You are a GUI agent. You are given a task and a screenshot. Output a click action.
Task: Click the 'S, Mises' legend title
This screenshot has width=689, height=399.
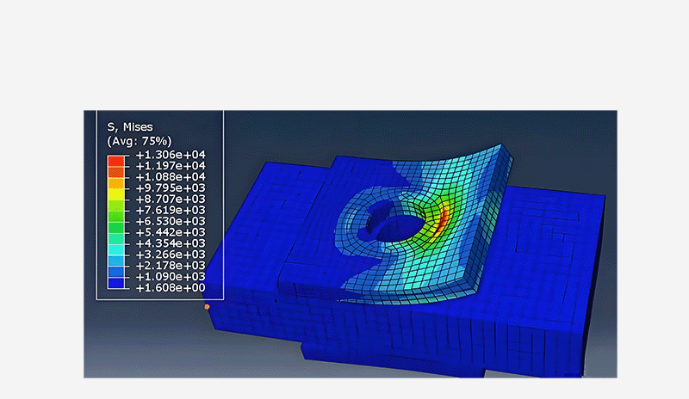(129, 126)
